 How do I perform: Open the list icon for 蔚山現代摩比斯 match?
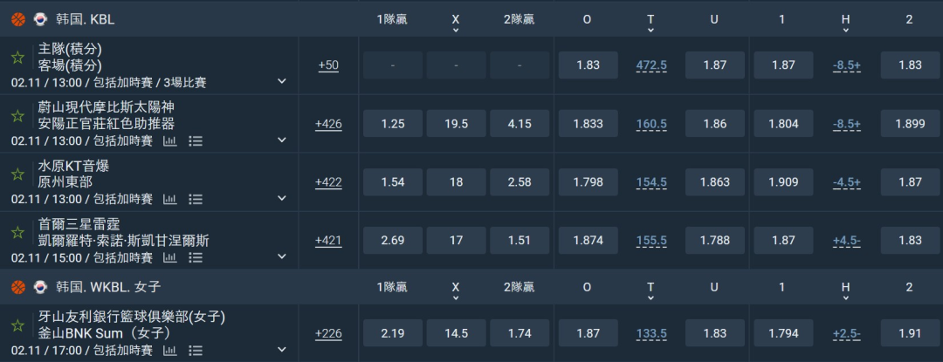[x=196, y=140]
